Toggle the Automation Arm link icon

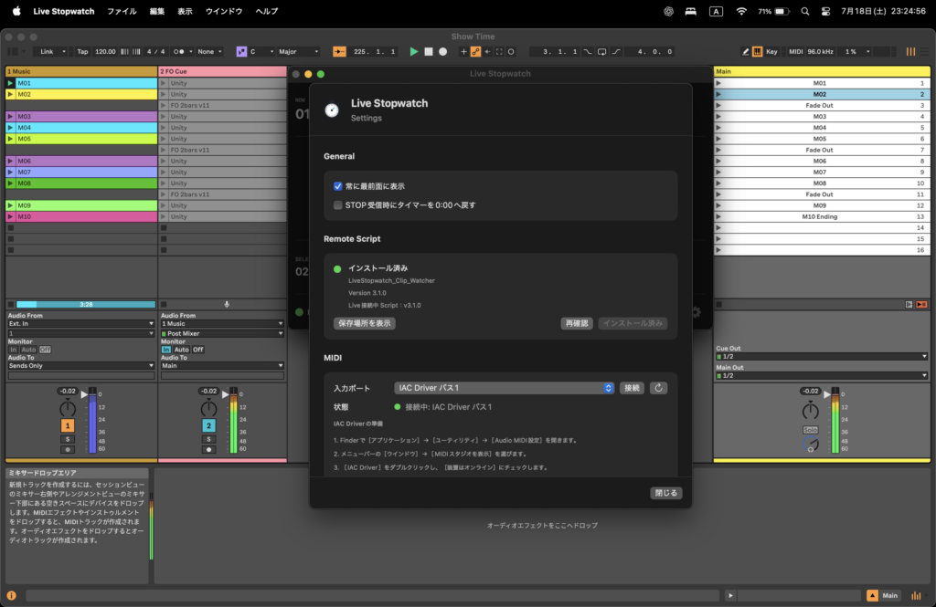tap(475, 52)
